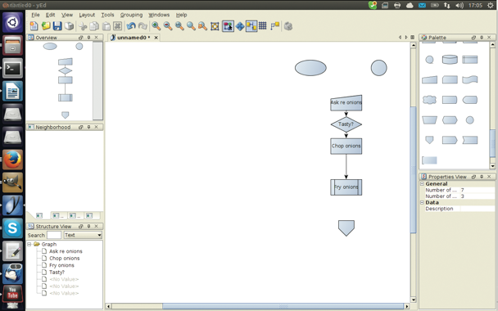
Task: Open the sound volume indicator
Action: [460, 5]
